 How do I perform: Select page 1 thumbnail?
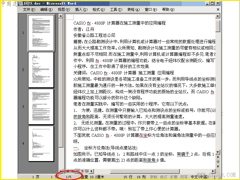(41, 33)
